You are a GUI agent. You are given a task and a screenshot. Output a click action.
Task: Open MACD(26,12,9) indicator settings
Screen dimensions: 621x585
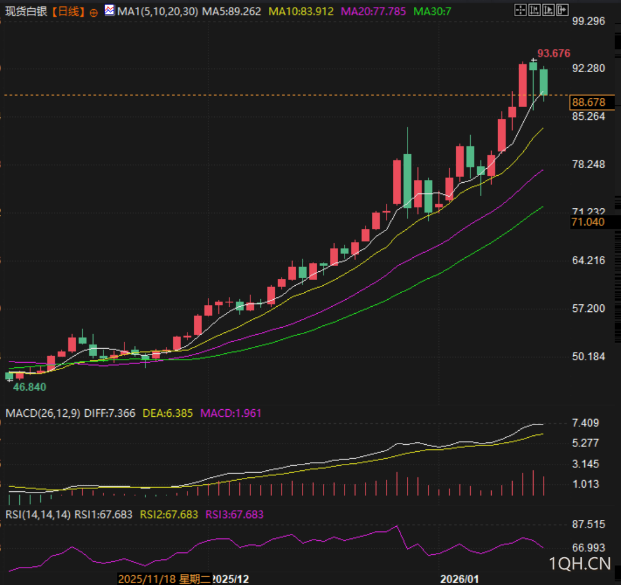[x=41, y=413]
